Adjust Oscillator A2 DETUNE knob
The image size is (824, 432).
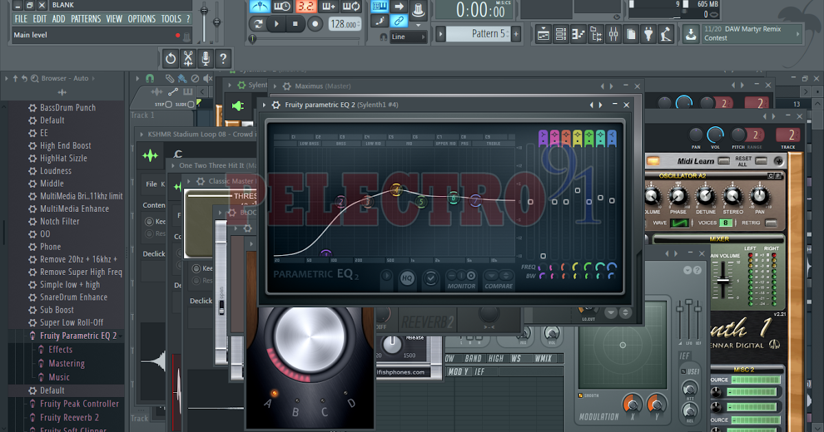(706, 196)
